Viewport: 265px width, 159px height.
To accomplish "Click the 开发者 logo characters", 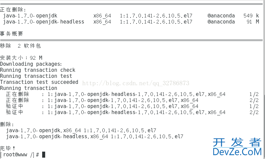I will click(x=237, y=142).
